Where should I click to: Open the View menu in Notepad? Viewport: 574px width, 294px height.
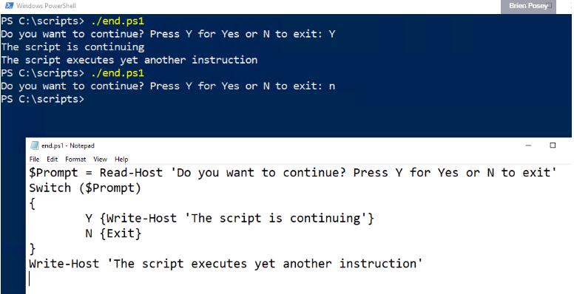pos(100,159)
